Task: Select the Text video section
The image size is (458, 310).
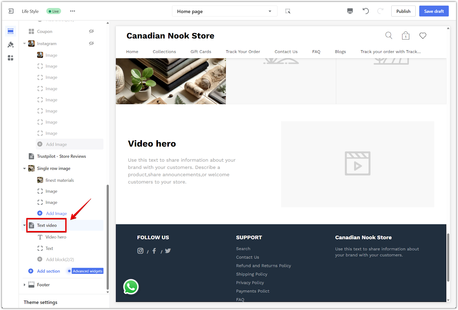Action: (x=47, y=226)
